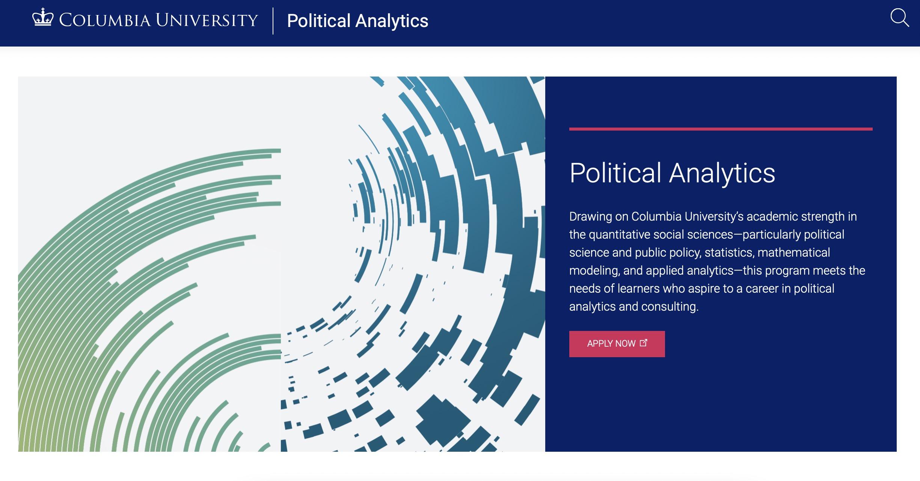Click the Columbia University wordmark
The image size is (920, 481).
[158, 20]
